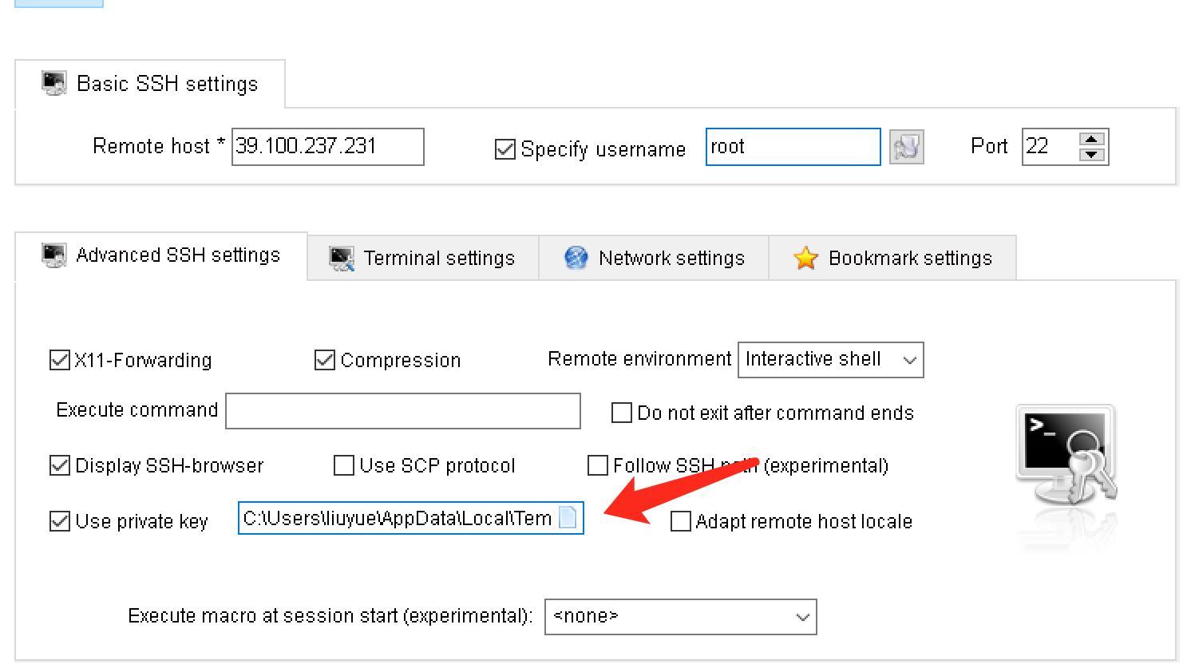Decrease the Port number with down arrow

pyautogui.click(x=1092, y=155)
